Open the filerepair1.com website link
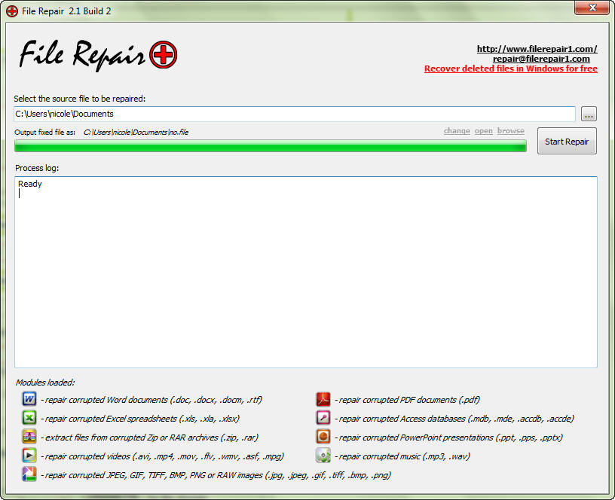This screenshot has height=500, width=615. tap(537, 49)
